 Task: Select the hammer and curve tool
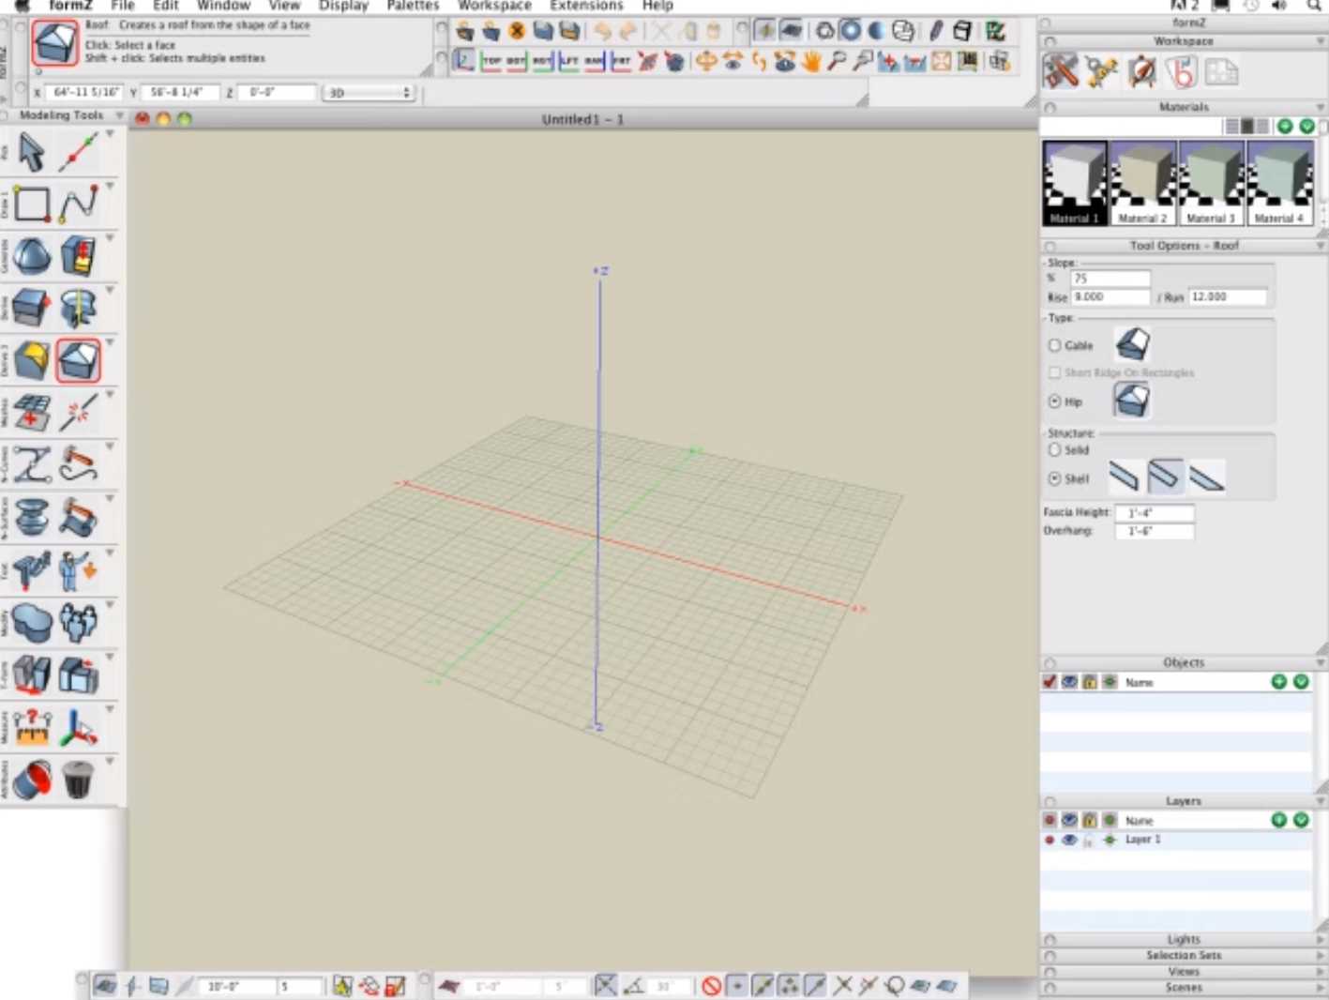point(79,465)
